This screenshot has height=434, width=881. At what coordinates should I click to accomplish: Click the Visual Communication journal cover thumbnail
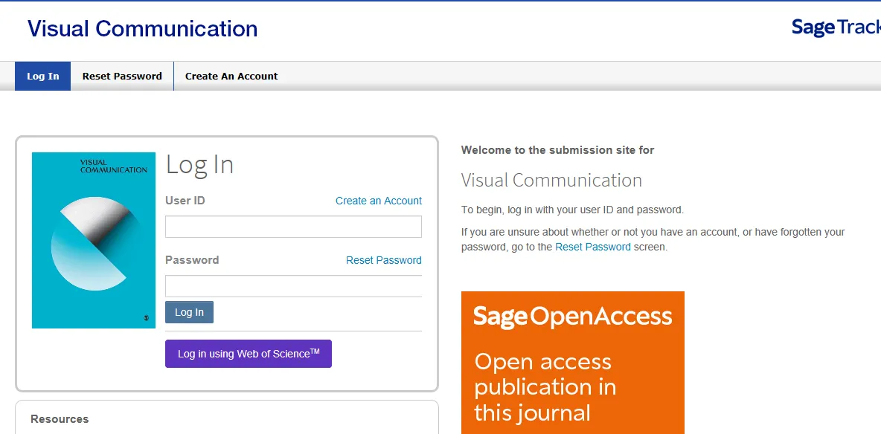click(94, 240)
